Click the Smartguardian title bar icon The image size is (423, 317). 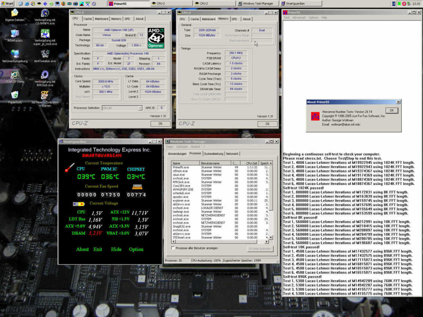pyautogui.click(x=61, y=141)
